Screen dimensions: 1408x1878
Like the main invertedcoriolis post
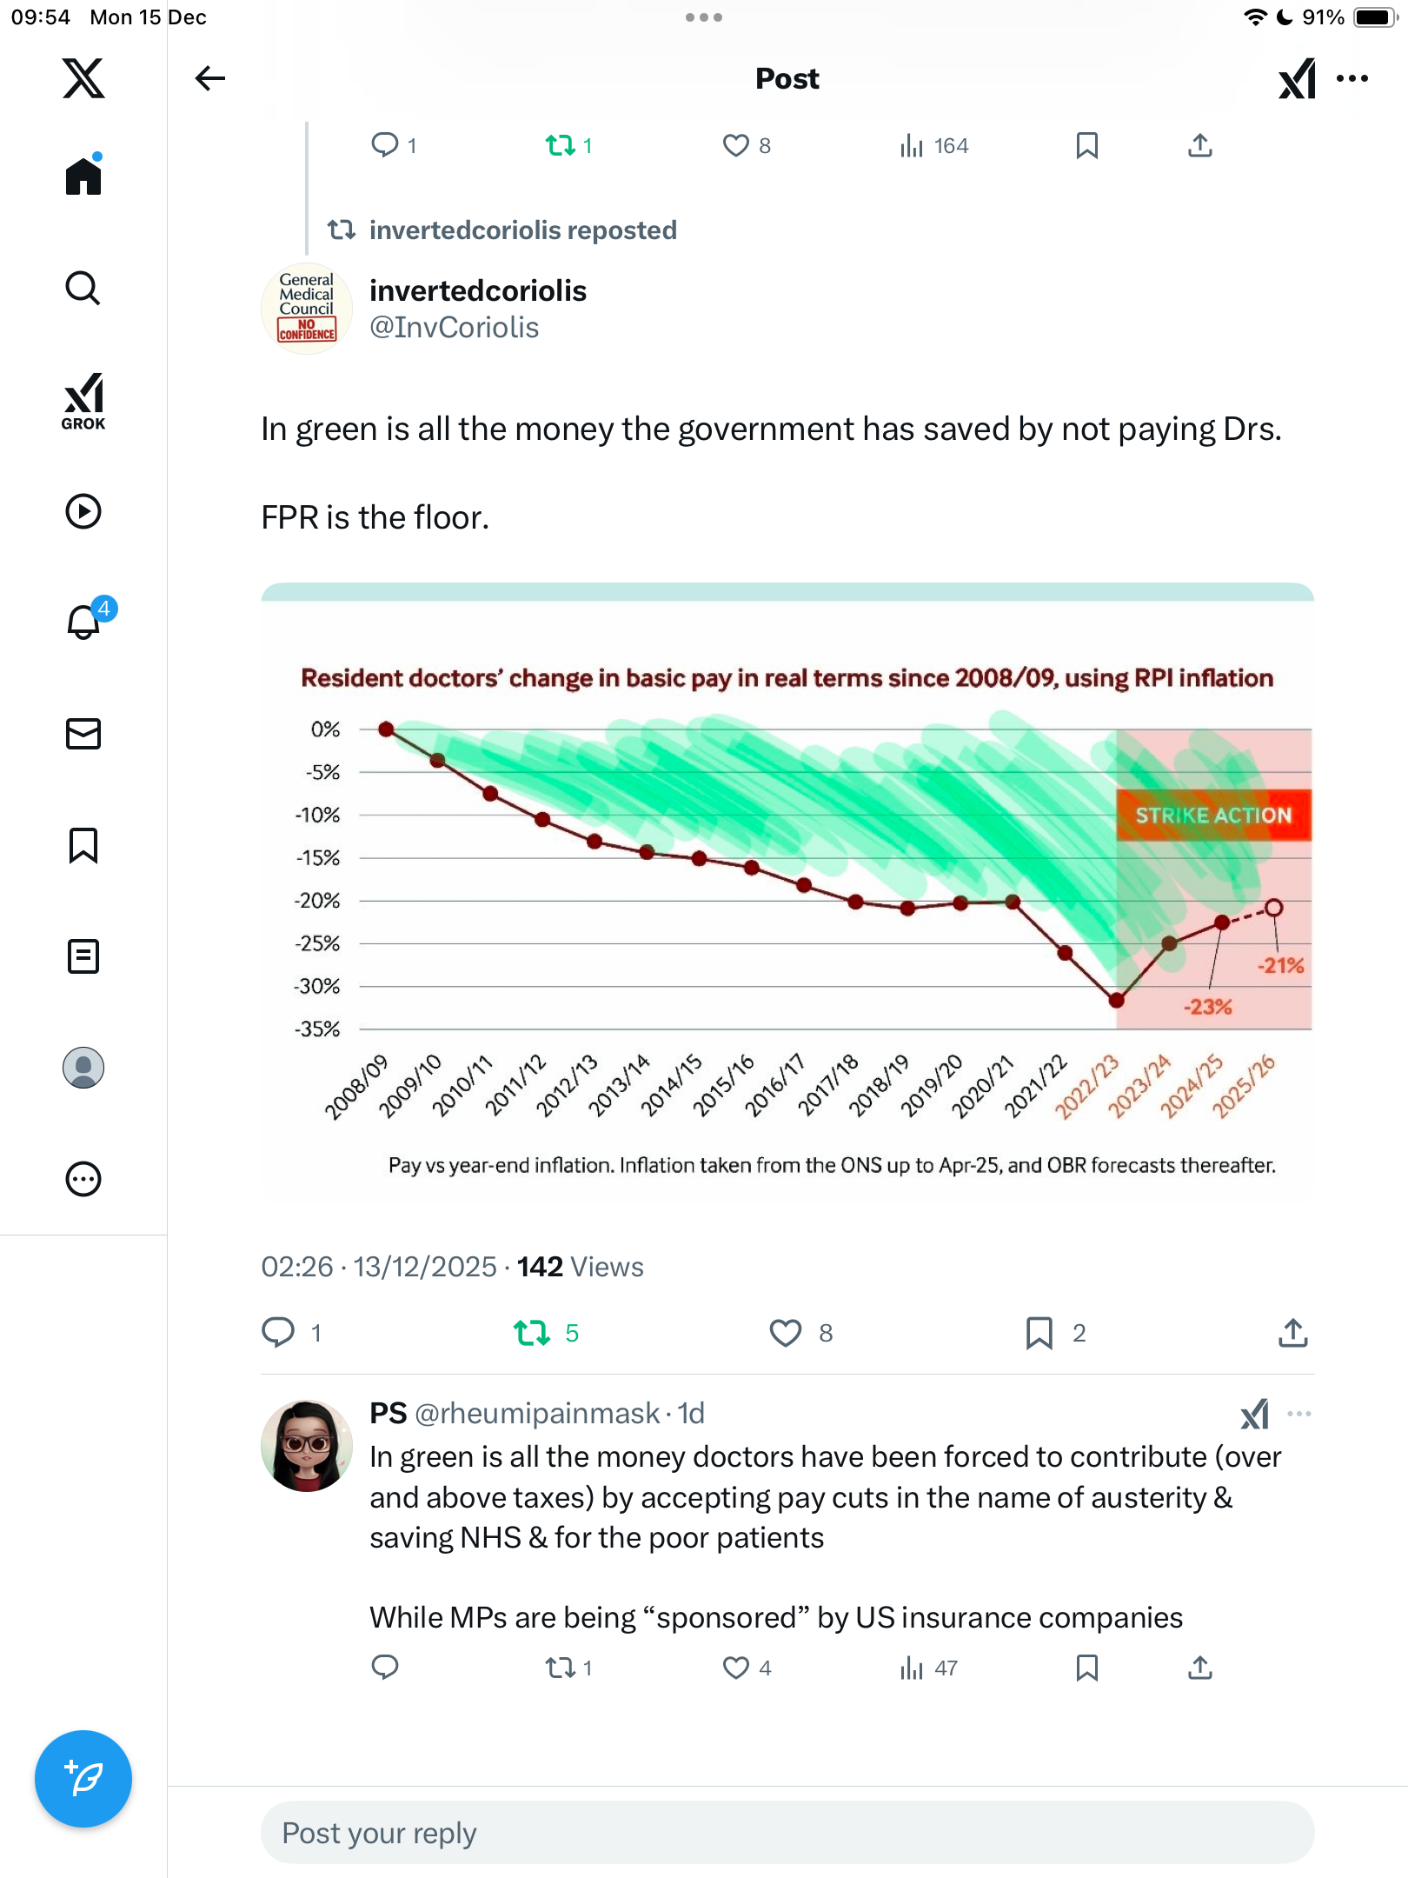click(786, 1333)
